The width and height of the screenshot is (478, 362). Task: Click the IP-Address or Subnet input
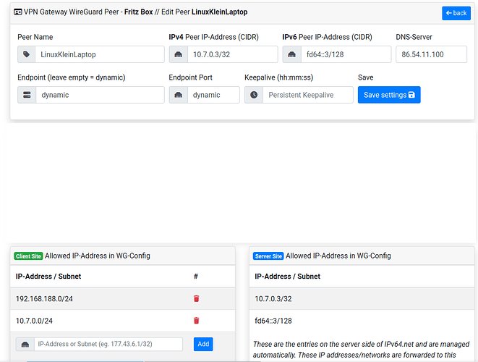point(108,345)
